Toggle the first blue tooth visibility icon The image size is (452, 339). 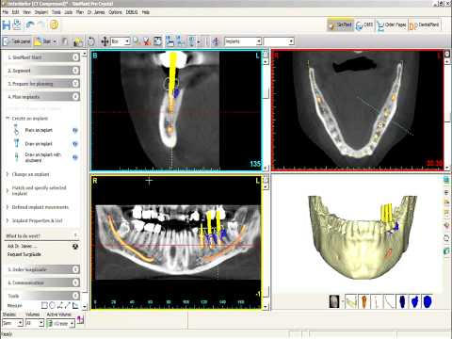coord(403,301)
